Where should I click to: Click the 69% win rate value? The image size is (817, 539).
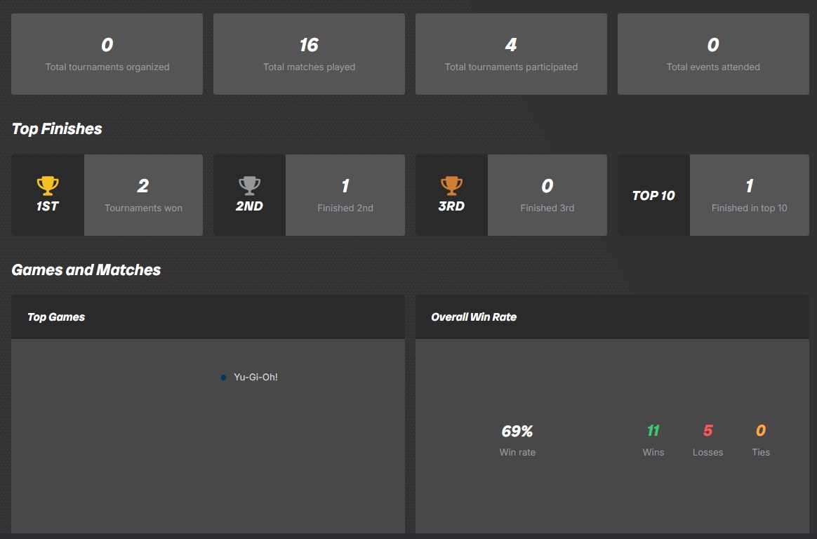click(517, 431)
